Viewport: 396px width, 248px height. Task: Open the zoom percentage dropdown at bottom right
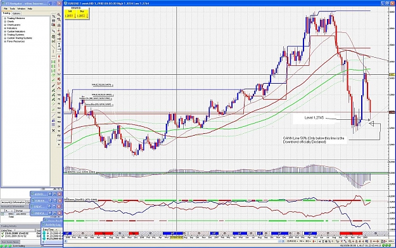(x=391, y=241)
